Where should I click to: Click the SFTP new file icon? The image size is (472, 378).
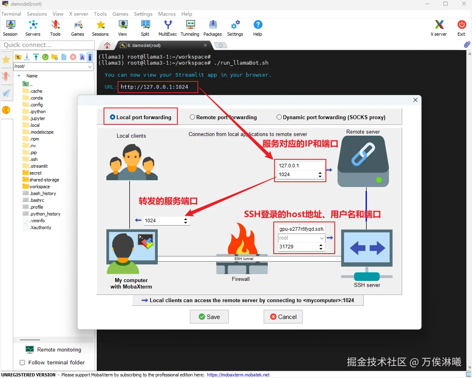point(64,57)
